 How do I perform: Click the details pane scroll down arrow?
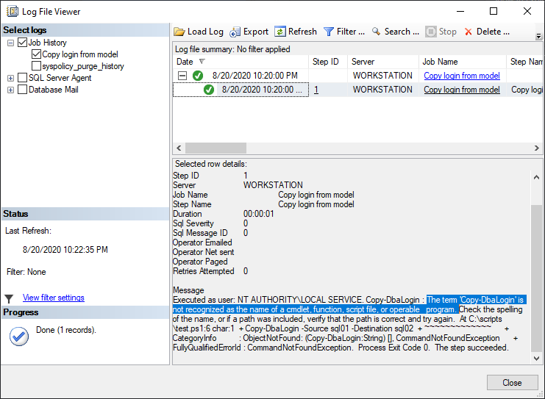(x=536, y=359)
